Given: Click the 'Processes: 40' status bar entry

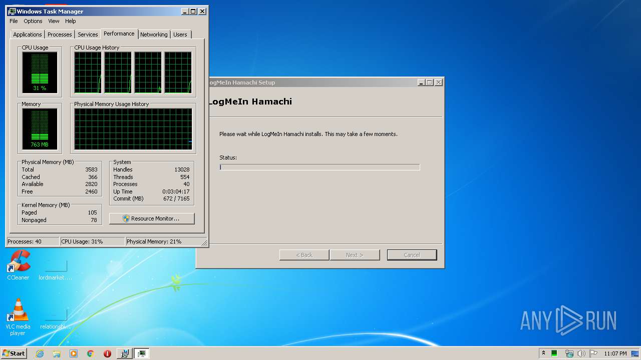Looking at the screenshot, I should [x=33, y=241].
